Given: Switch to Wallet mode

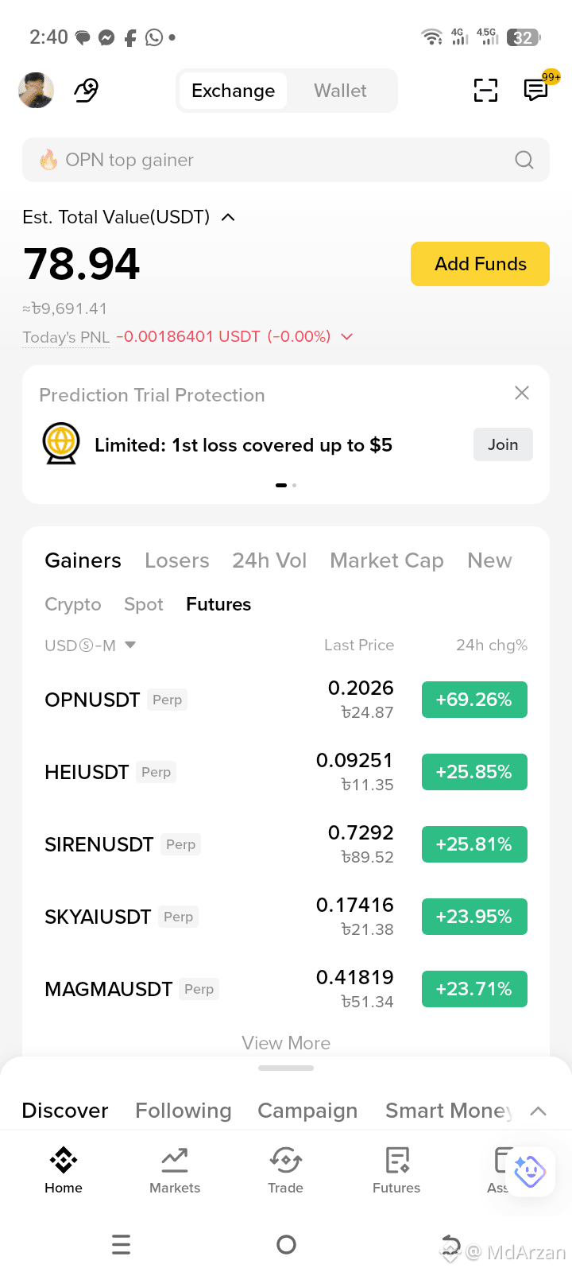Looking at the screenshot, I should pos(340,91).
